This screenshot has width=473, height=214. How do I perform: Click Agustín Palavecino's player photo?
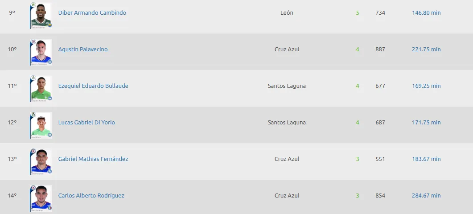41,52
